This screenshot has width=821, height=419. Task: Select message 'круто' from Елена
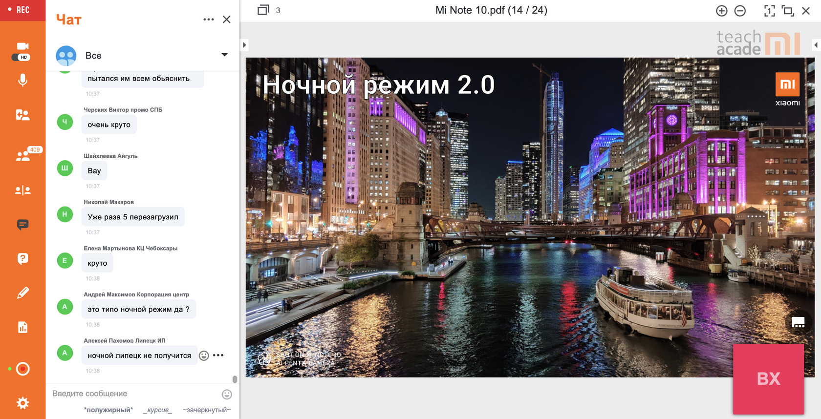pyautogui.click(x=97, y=263)
